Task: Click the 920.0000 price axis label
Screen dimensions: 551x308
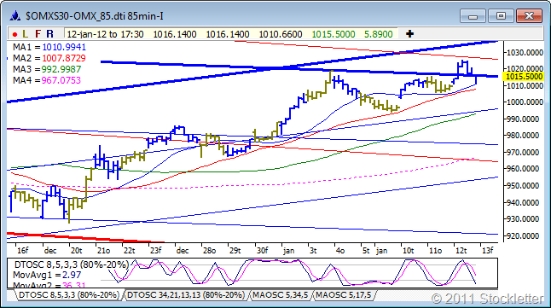Action: point(524,235)
